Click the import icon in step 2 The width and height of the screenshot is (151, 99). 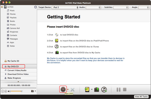tap(57, 41)
